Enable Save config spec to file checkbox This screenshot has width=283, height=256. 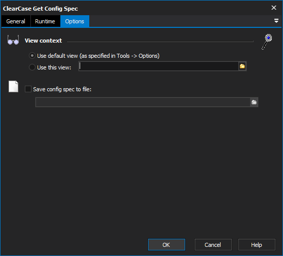[x=28, y=89]
